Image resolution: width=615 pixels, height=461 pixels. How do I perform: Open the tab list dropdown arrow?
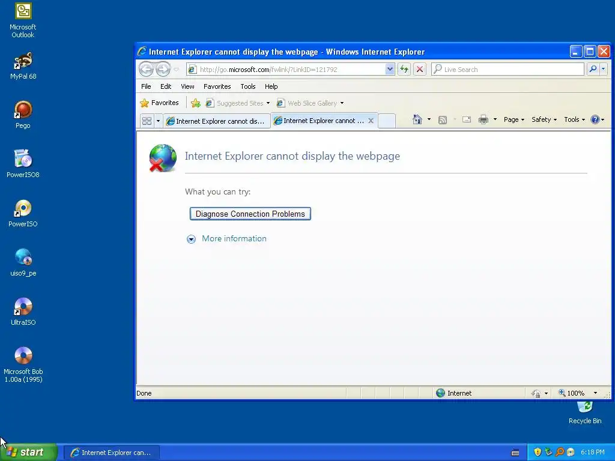[x=158, y=121]
